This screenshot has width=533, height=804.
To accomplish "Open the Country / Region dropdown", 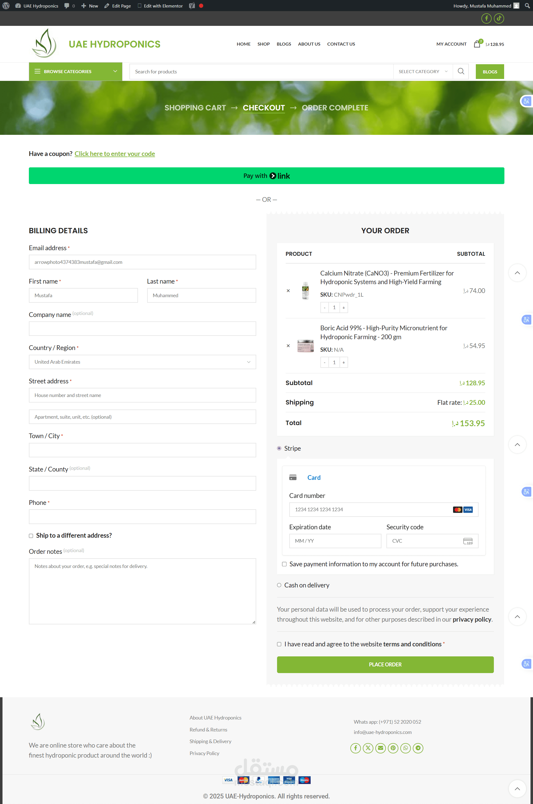I will click(x=142, y=362).
